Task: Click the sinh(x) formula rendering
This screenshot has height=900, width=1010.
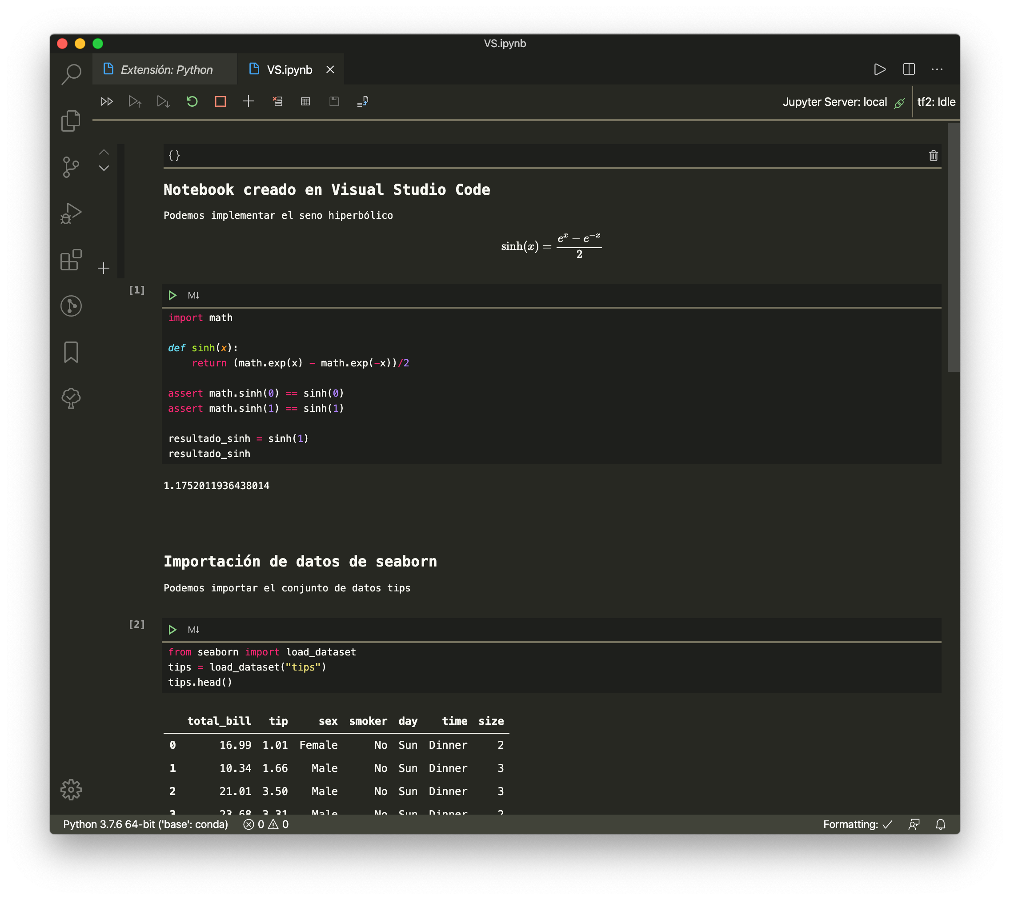Action: pos(551,246)
